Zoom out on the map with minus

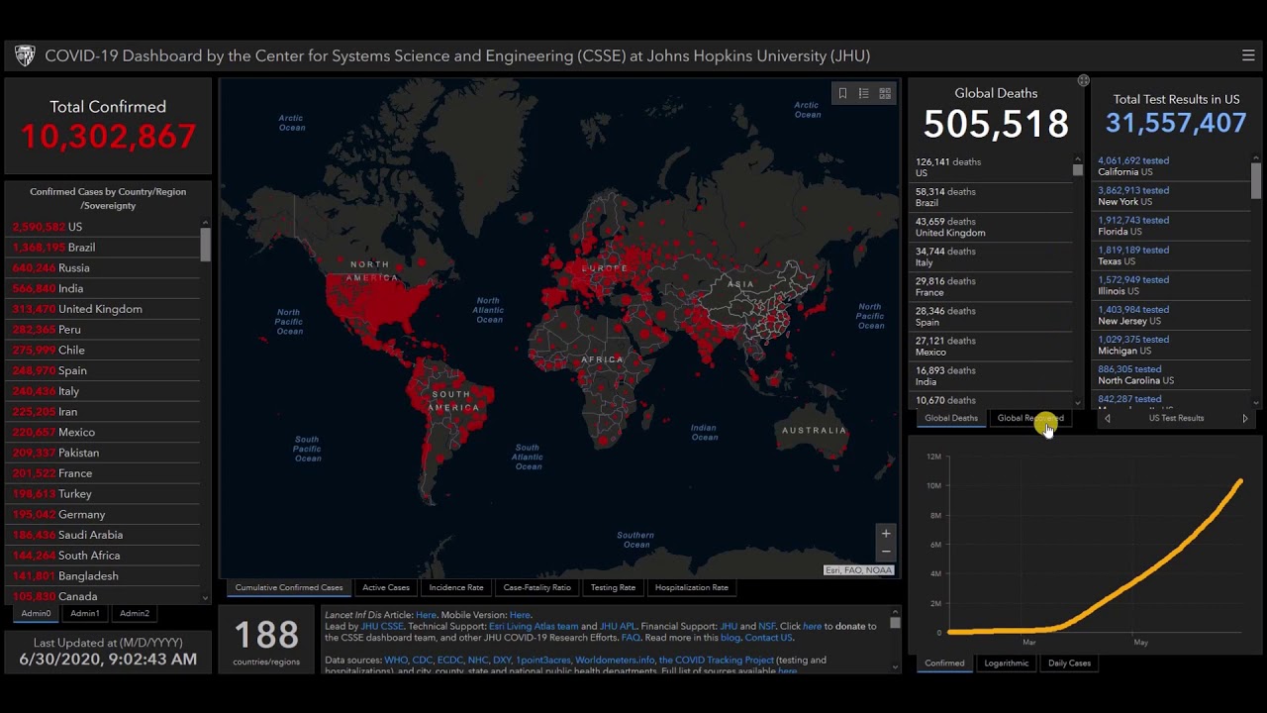pyautogui.click(x=886, y=552)
